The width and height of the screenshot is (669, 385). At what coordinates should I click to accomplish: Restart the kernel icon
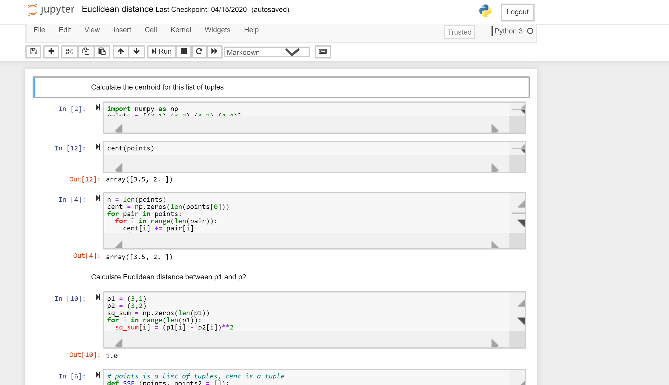point(199,52)
